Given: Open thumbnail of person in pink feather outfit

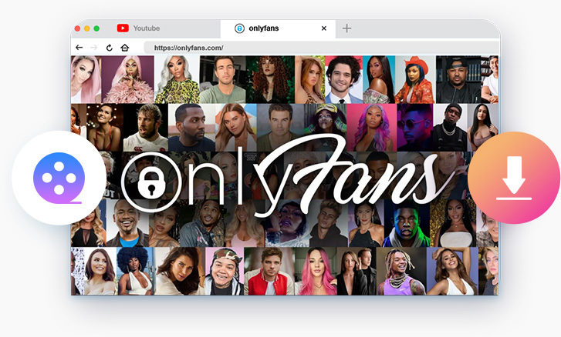Looking at the screenshot, I should coord(128,79).
